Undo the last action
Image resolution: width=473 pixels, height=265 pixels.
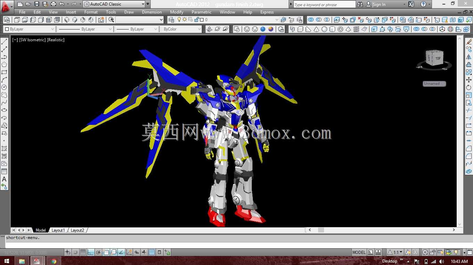coord(62,4)
